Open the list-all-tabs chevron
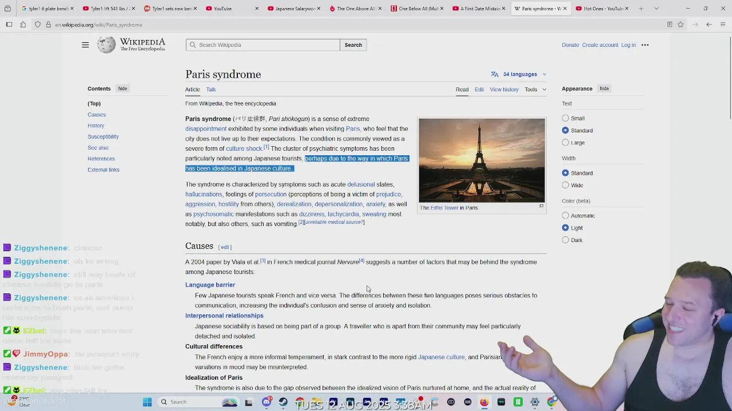 pos(657,9)
